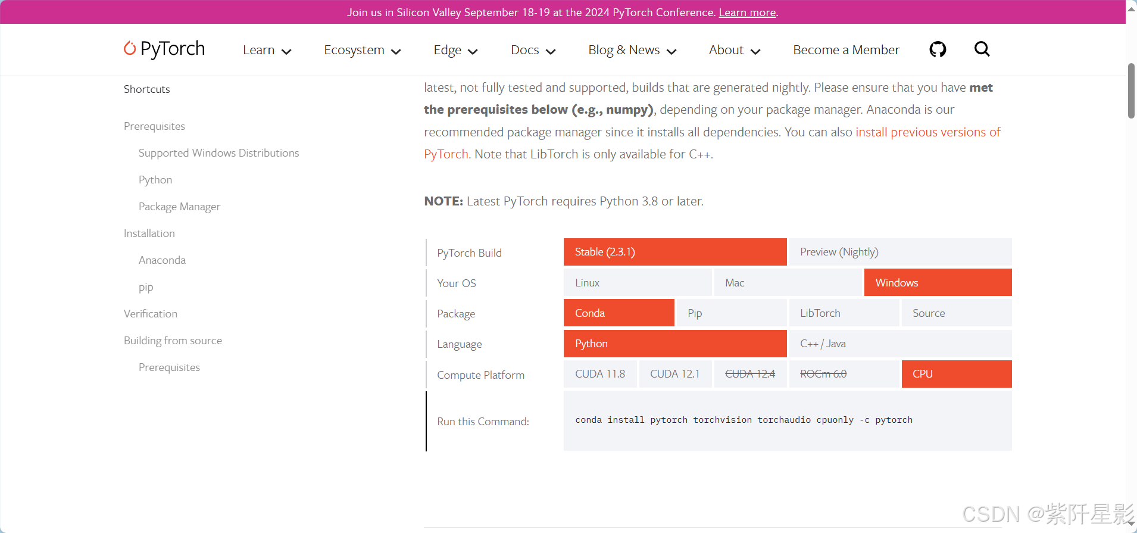Jump to Installation section

(x=149, y=233)
